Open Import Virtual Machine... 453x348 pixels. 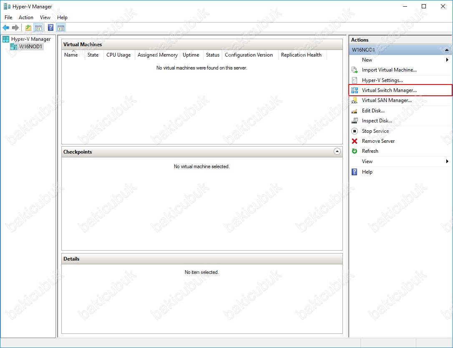coord(389,70)
